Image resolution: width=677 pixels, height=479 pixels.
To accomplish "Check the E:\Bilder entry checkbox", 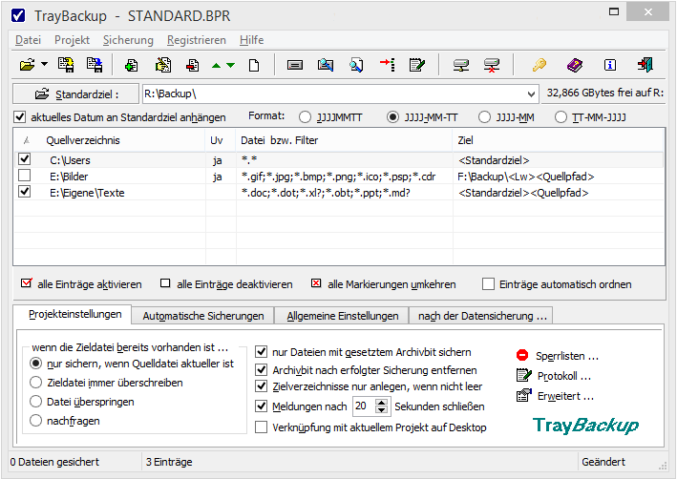I will coord(25,176).
